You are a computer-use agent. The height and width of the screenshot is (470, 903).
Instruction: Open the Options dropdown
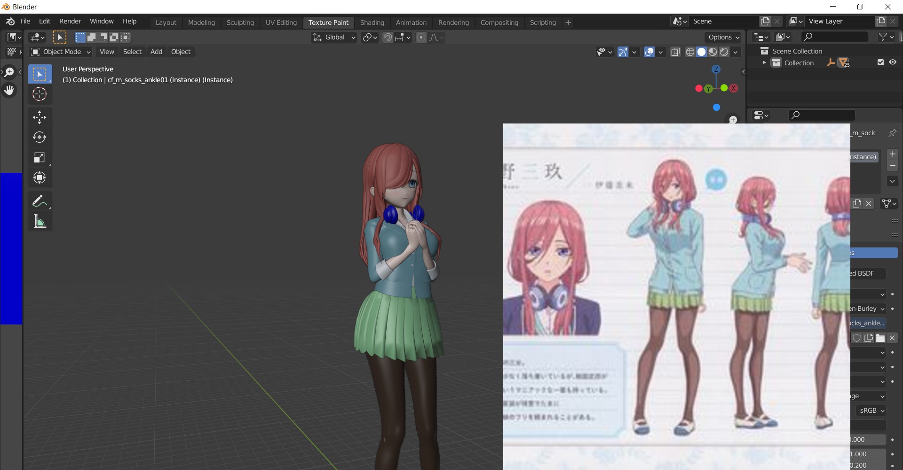click(723, 38)
